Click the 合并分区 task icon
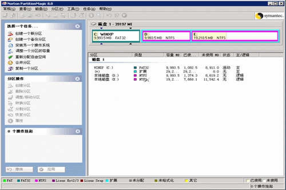This screenshot has height=190, width=286. (x=10, y=63)
